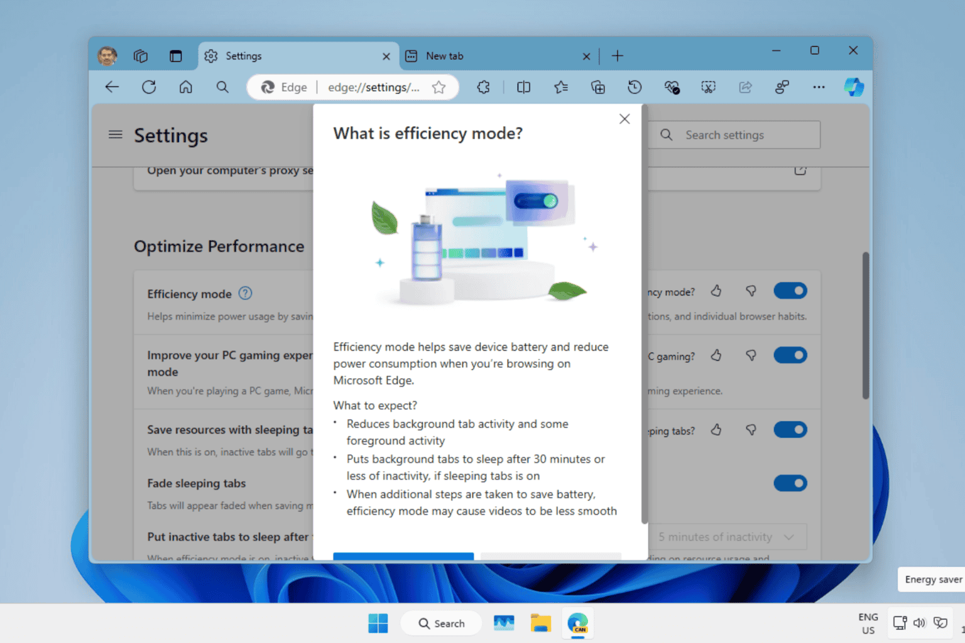Close the Settings tab
This screenshot has width=965, height=643.
pos(386,57)
